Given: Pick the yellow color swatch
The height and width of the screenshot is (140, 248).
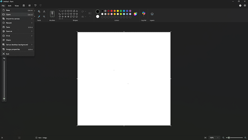Looking at the screenshot, I should tap(118, 11).
